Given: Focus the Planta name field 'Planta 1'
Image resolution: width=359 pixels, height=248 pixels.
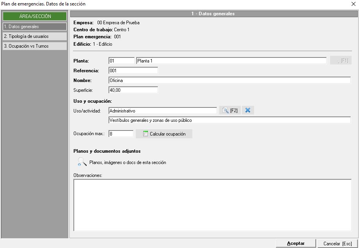Looking at the screenshot, I should click(231, 61).
